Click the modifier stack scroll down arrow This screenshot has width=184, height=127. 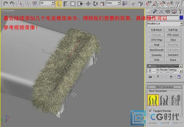pyautogui.click(x=181, y=71)
